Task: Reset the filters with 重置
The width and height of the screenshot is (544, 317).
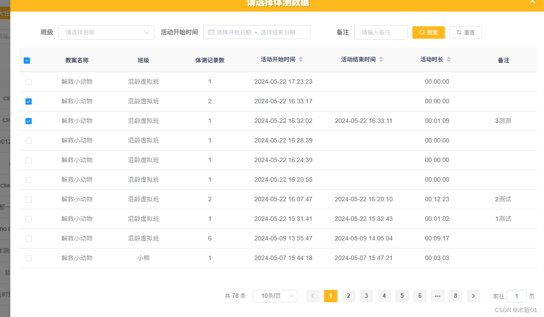Action: point(465,32)
